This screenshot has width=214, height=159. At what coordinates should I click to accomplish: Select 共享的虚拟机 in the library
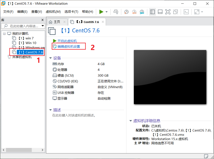coord(20,57)
